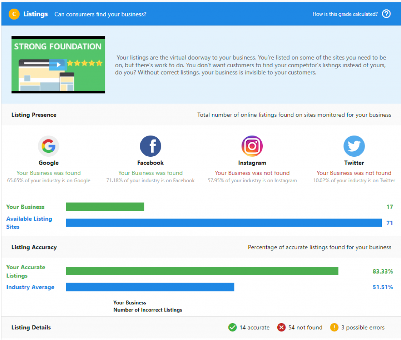Click the 'Available Listing Sites' label
The width and height of the screenshot is (401, 340).
pyautogui.click(x=29, y=223)
